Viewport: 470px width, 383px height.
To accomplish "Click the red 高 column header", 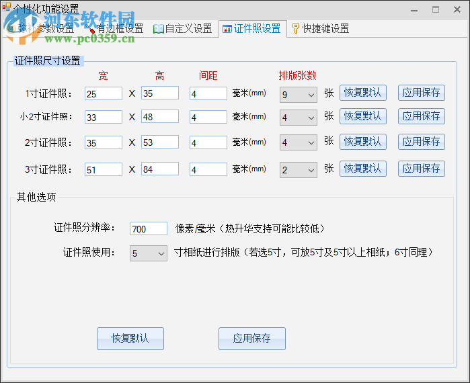I will point(159,75).
